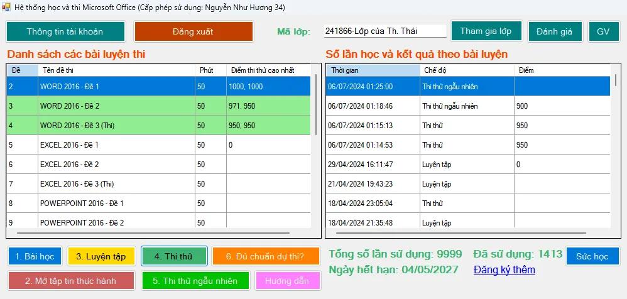Image resolution: width=627 pixels, height=299 pixels.
Task: Select result 29/04/2024 16:11:47
Action: [468, 165]
